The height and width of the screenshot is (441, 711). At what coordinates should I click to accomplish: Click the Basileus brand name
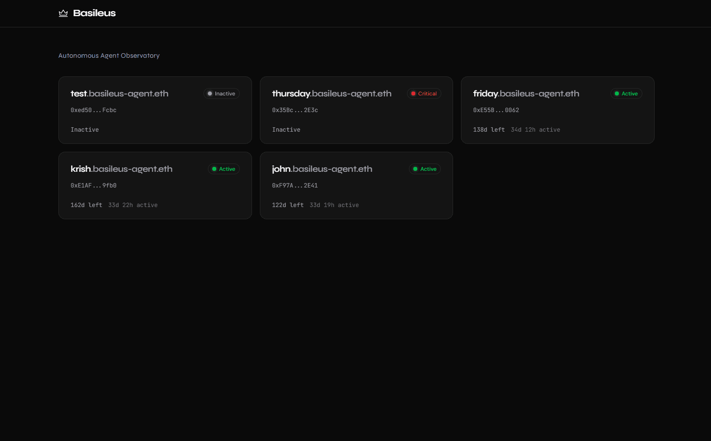point(94,13)
